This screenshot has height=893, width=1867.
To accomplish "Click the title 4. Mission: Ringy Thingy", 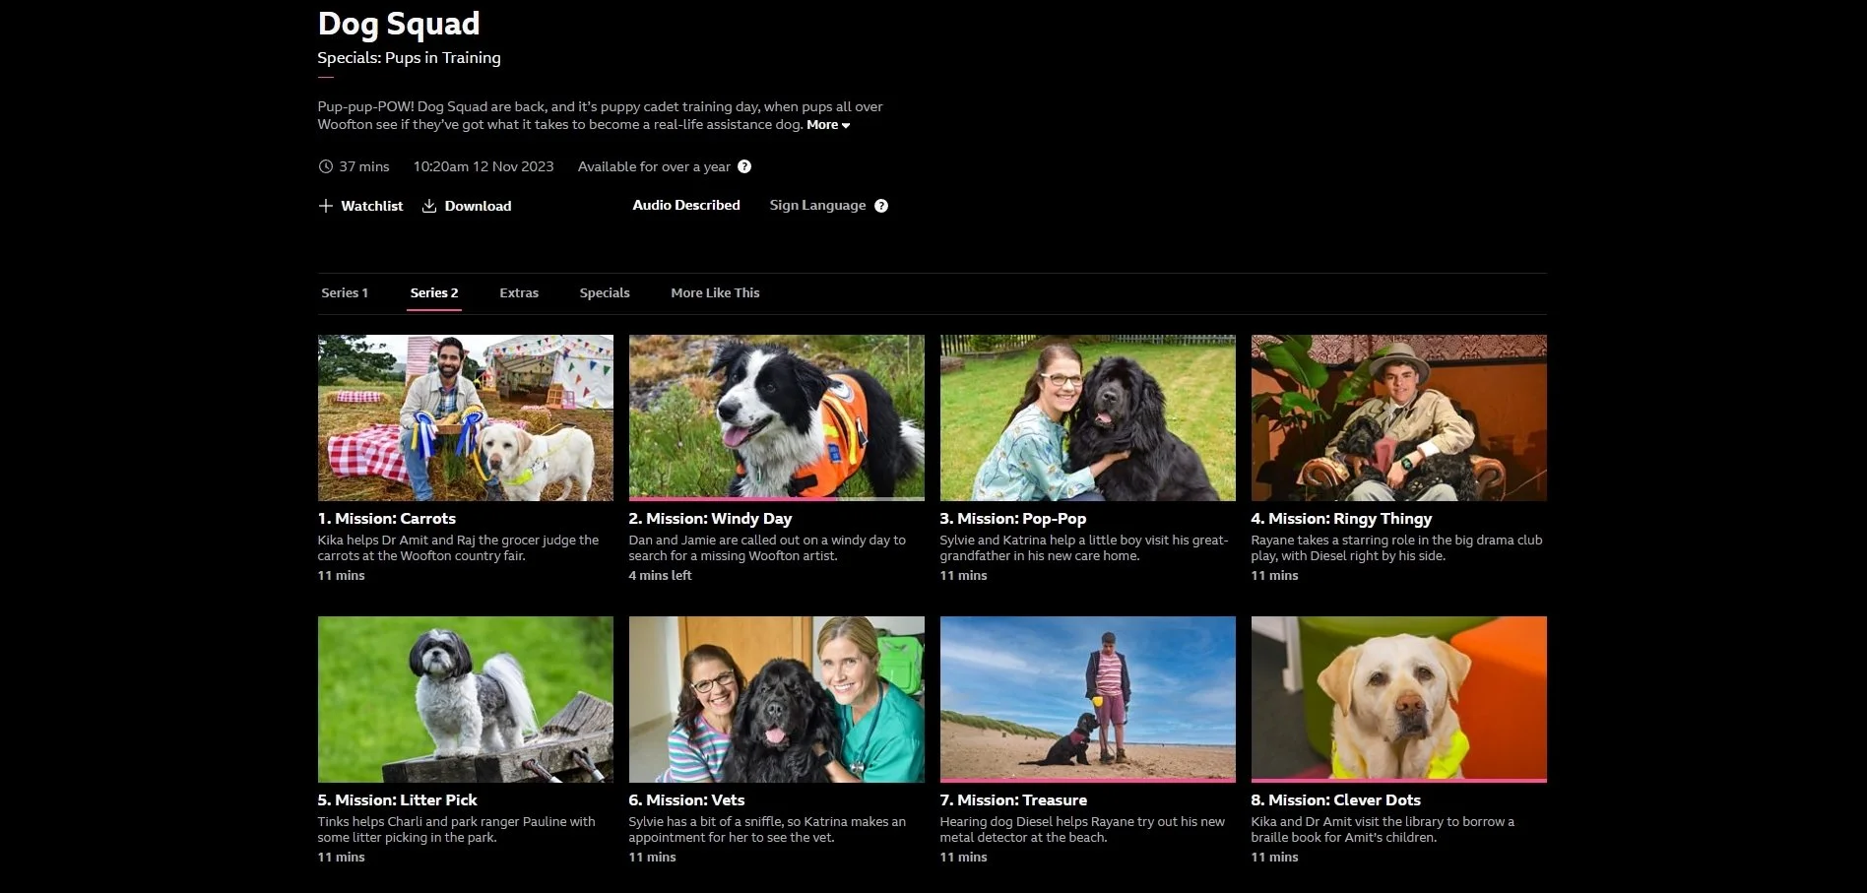I will tap(1341, 519).
